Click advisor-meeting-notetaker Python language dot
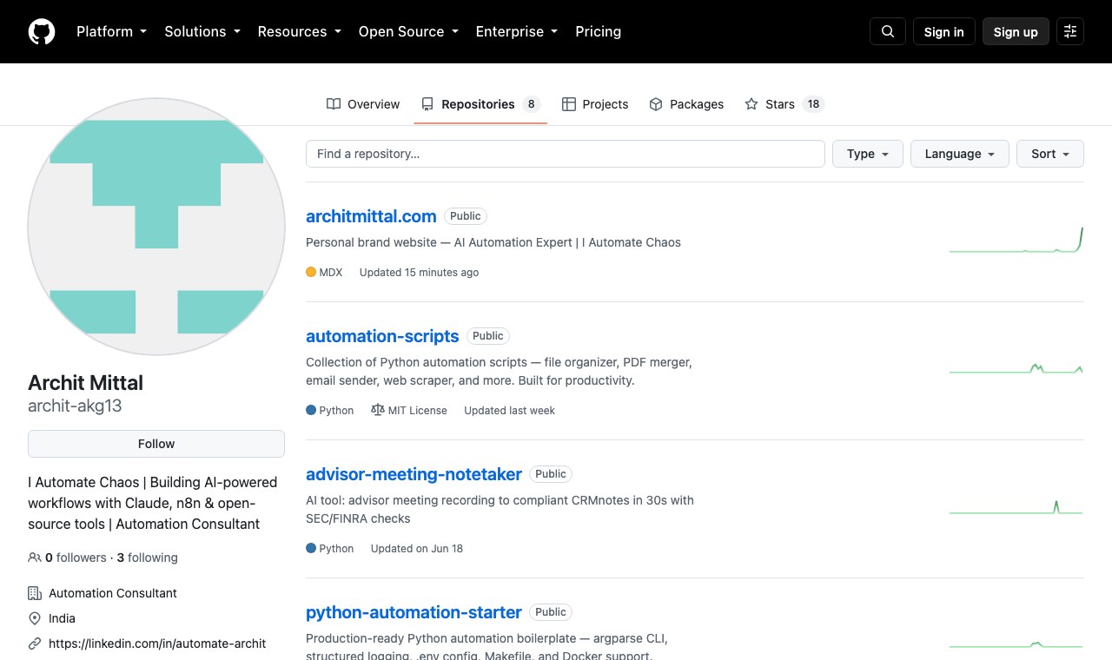Viewport: 1112px width, 660px height. coord(311,548)
